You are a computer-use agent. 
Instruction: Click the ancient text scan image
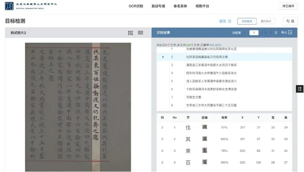click(78, 107)
